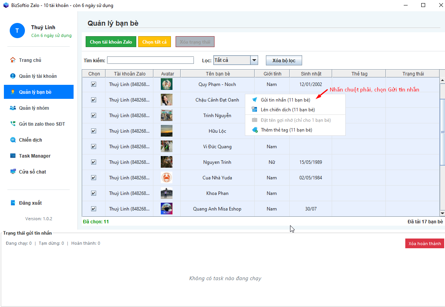Viewport: 445px width, 307px height.
Task: Open the Tất cả filter combo box
Action: [232, 60]
